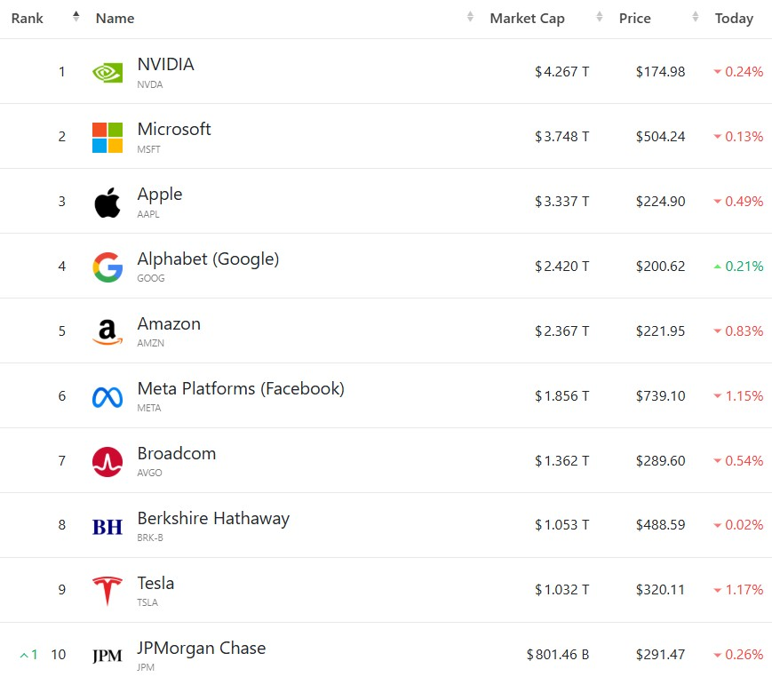This screenshot has width=772, height=677.
Task: Open the Apple logo icon
Action: pyautogui.click(x=107, y=203)
